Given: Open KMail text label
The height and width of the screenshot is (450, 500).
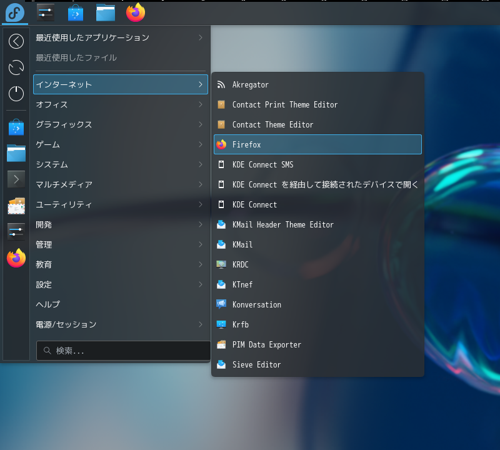Looking at the screenshot, I should coord(242,244).
